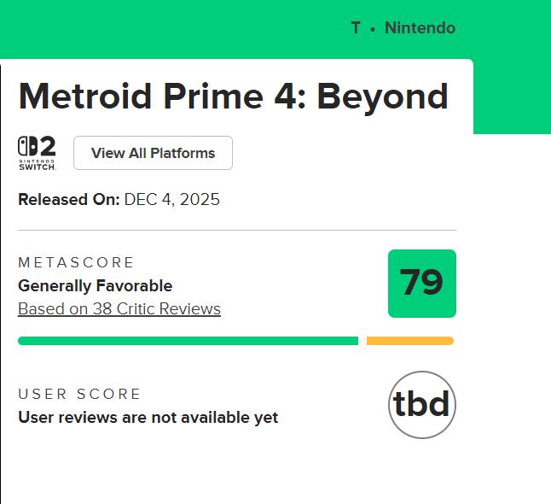
Task: Click the green header banner right of title
Action: coord(510,94)
